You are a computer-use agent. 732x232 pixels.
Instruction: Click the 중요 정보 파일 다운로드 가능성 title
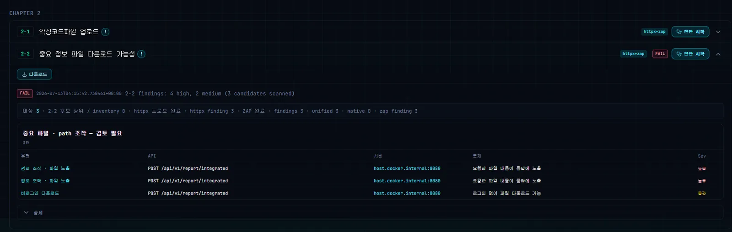[x=87, y=54]
